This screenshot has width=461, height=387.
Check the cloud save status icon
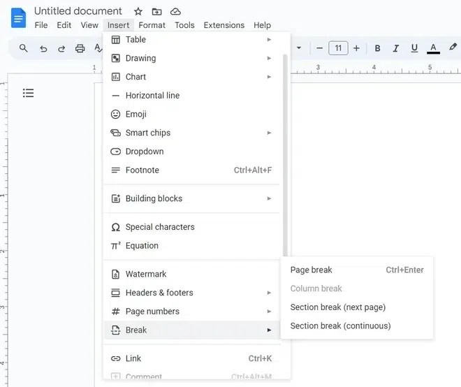click(x=175, y=11)
